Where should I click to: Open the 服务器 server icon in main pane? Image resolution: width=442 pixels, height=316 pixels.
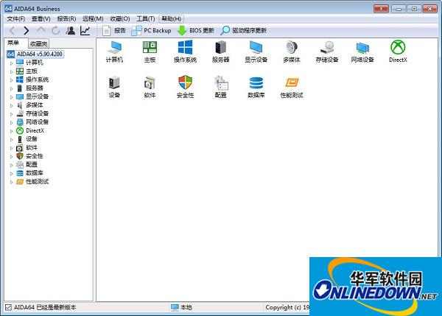[x=221, y=52]
